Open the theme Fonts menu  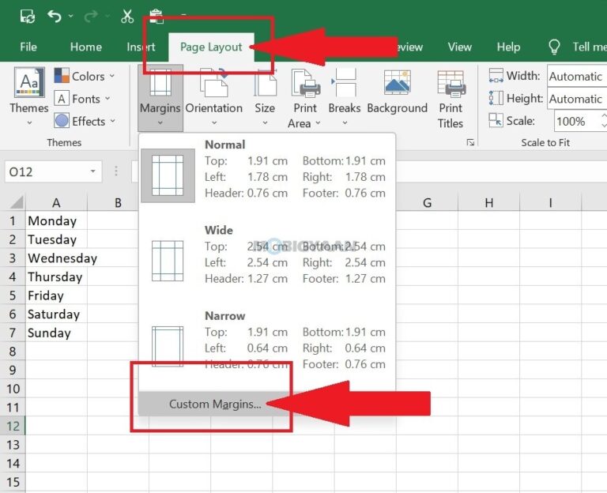pyautogui.click(x=82, y=99)
